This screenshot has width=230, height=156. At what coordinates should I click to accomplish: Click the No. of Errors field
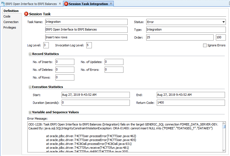[114, 70]
